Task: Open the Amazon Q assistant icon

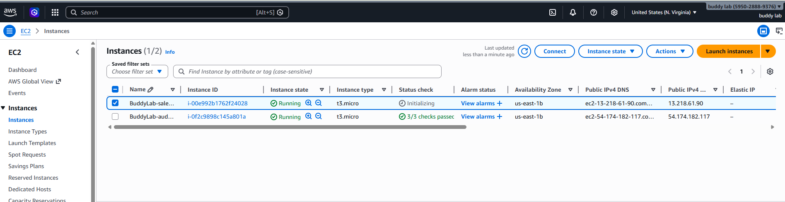Action: coord(34,12)
